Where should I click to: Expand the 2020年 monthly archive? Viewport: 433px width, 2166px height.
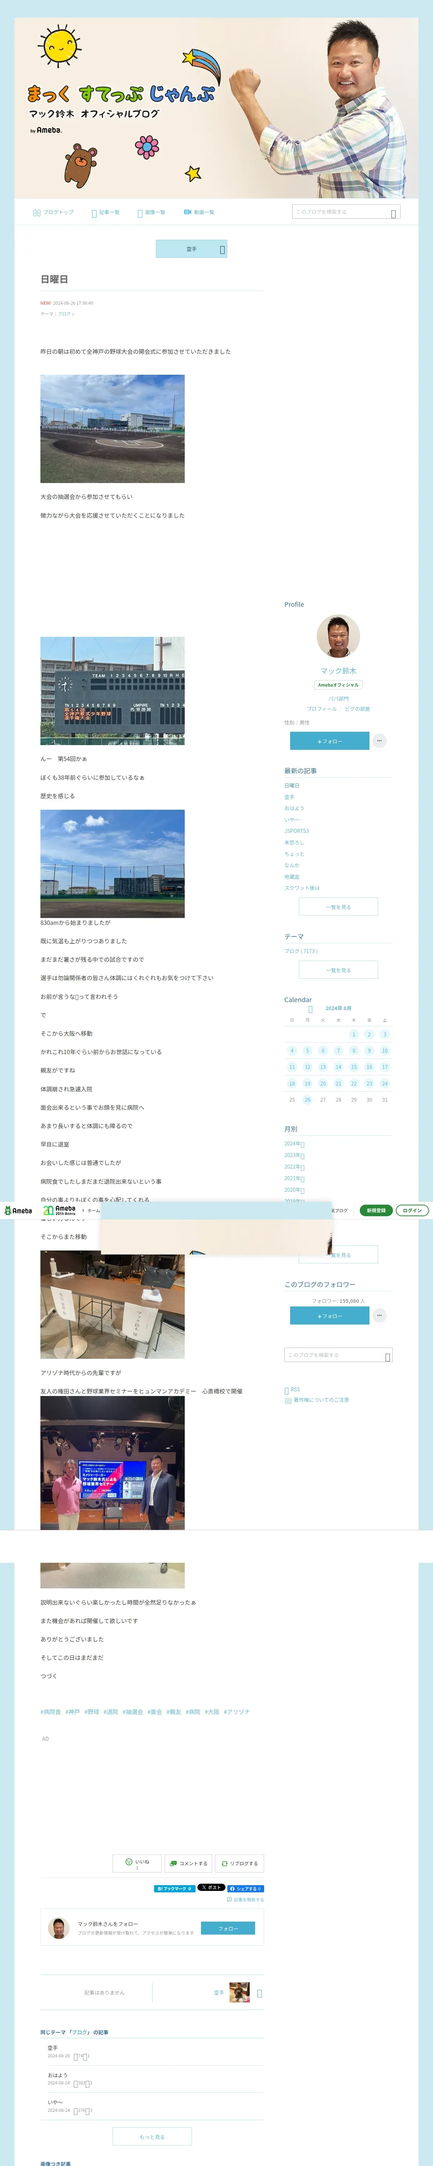294,1190
